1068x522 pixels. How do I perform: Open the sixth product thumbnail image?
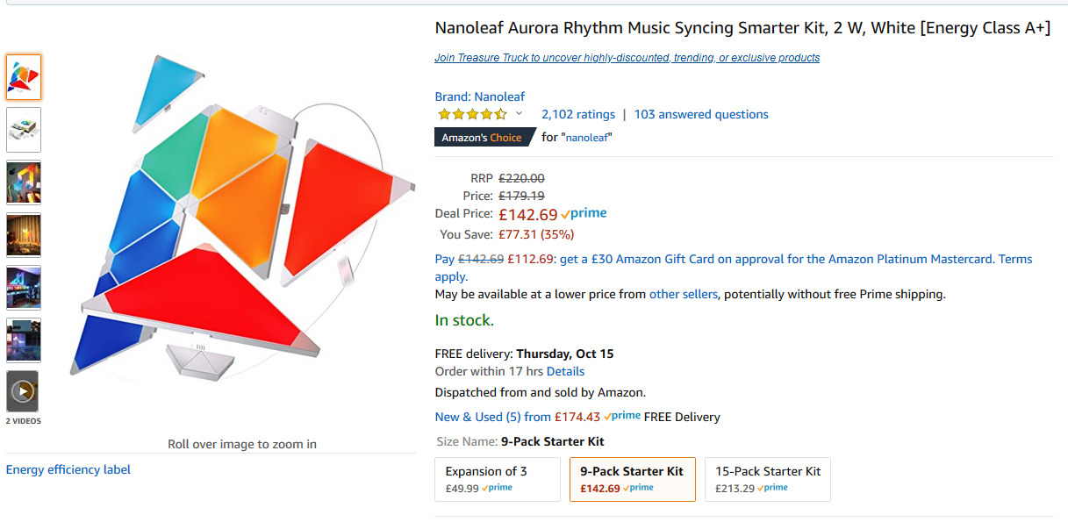tap(24, 340)
